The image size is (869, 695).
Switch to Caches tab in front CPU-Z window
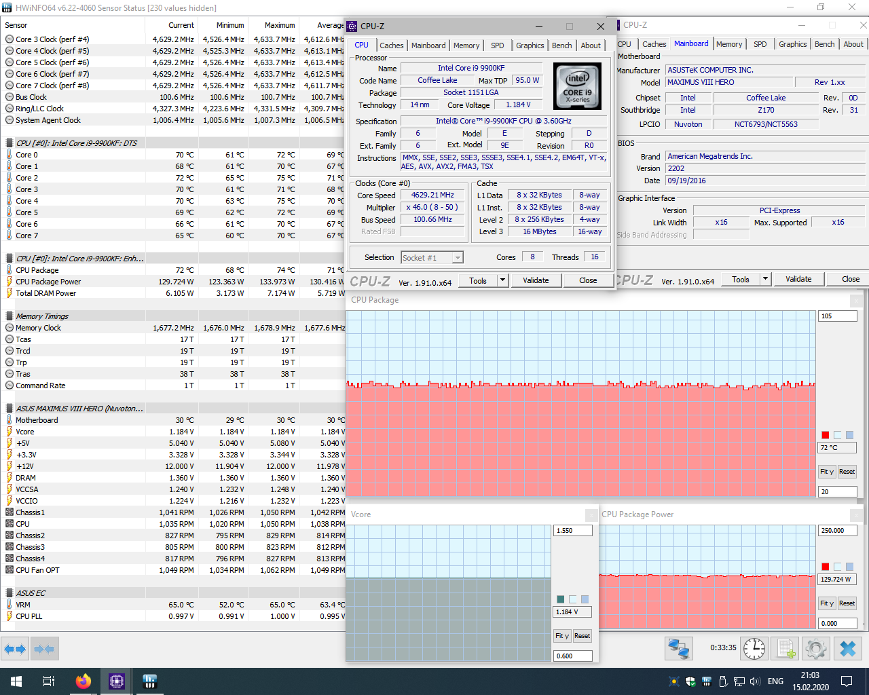click(x=392, y=45)
